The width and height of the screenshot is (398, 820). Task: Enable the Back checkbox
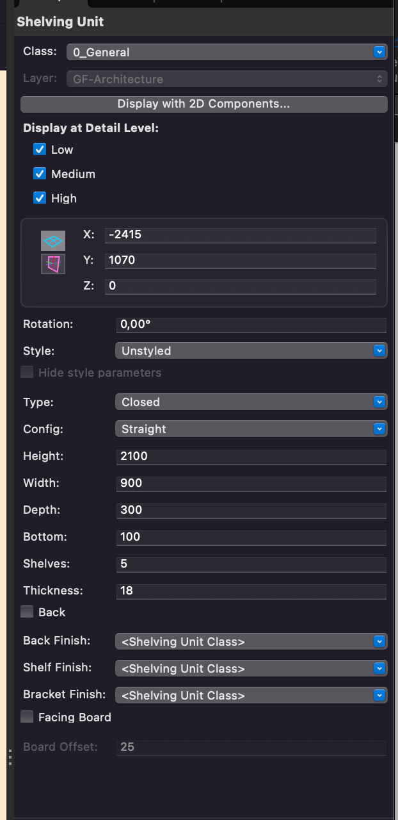tap(27, 612)
